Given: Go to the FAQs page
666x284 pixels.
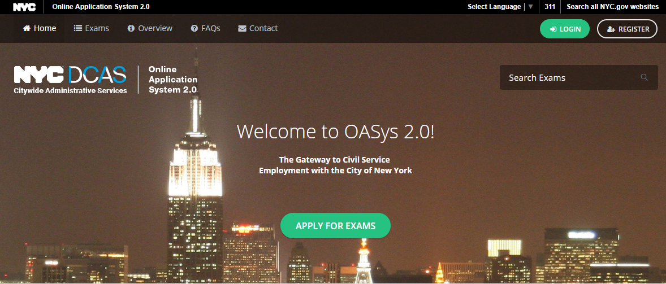Looking at the screenshot, I should pyautogui.click(x=206, y=28).
